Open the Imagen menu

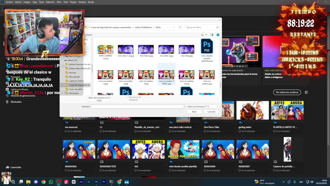[x=27, y=2]
